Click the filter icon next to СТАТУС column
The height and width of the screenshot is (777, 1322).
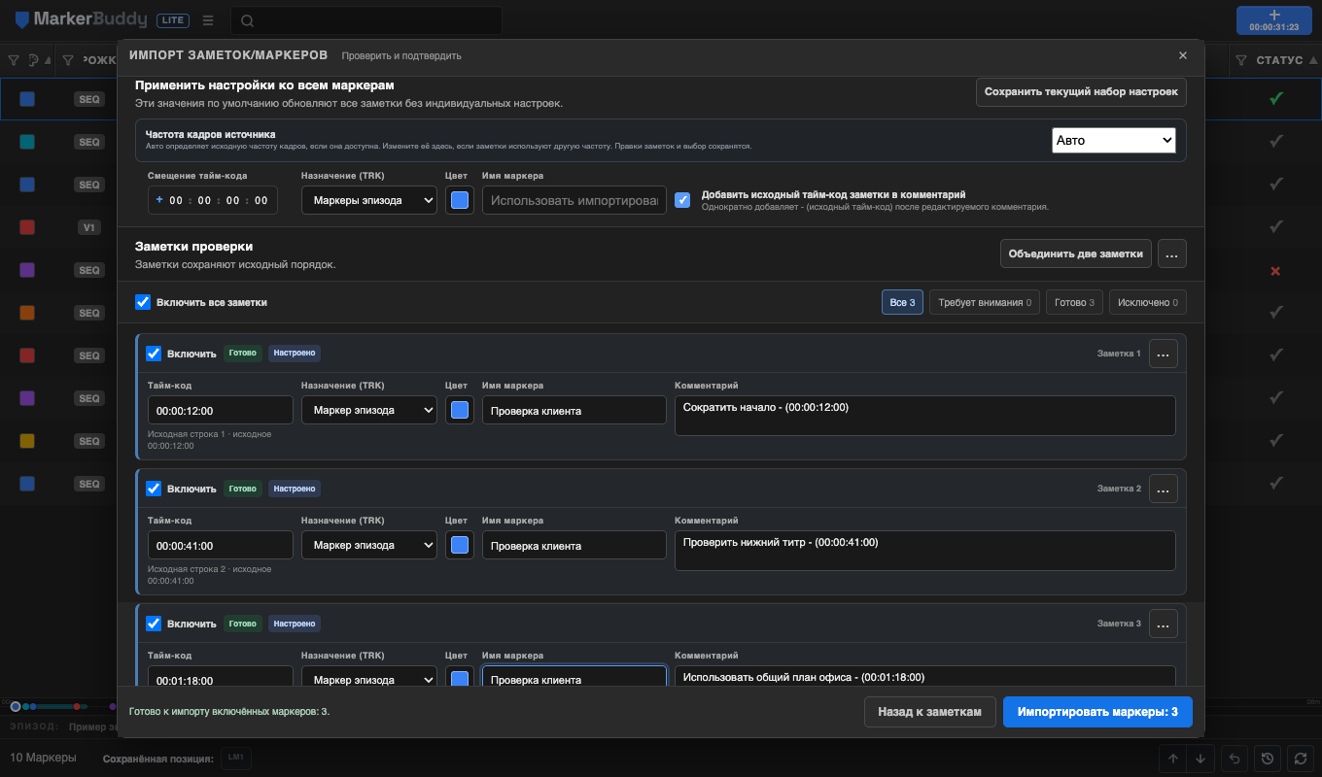click(x=1241, y=60)
